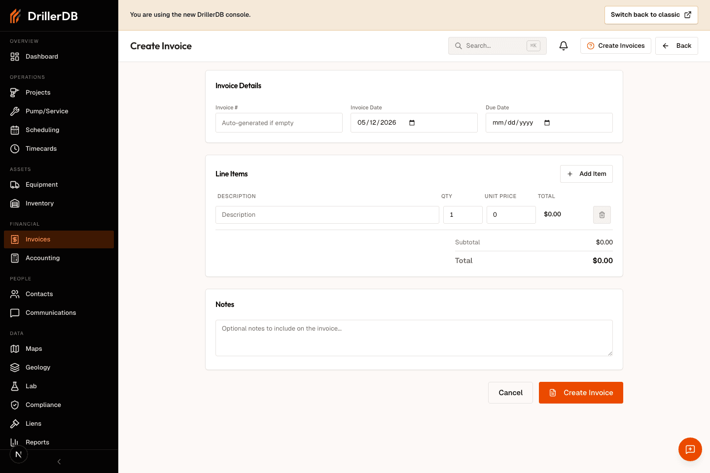This screenshot has height=473, width=710.
Task: Click the Scheduling calendar icon
Action: coord(15,130)
